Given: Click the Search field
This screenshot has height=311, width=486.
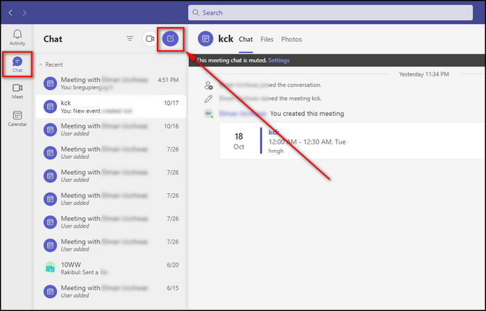Looking at the screenshot, I should pos(330,12).
